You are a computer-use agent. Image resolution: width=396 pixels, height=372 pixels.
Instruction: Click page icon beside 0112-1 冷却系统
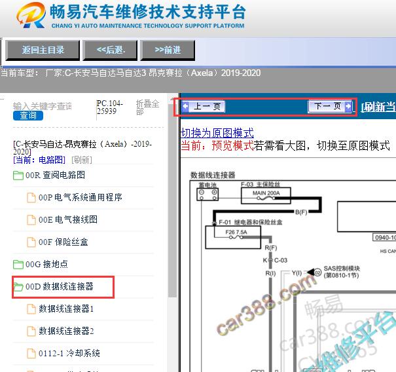(31, 354)
